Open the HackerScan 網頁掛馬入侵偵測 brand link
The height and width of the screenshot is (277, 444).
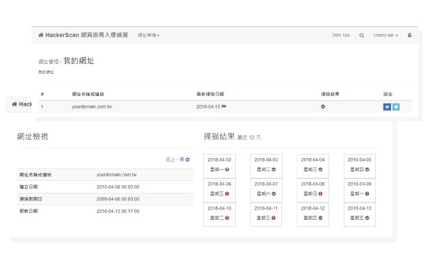pyautogui.click(x=83, y=35)
